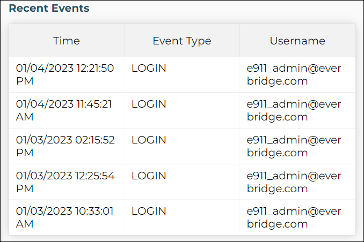Click the username in the 12:25:54 PM row

(294, 182)
